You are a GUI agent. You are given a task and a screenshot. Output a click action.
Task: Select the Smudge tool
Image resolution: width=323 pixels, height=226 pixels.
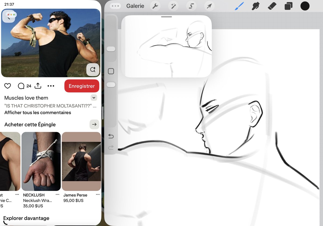point(255,6)
